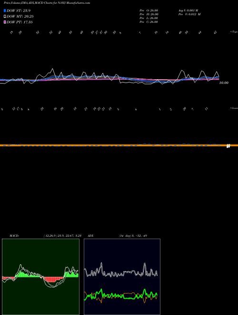Click the orange volume baseline band
238x315 pixels.
tap(119, 145)
